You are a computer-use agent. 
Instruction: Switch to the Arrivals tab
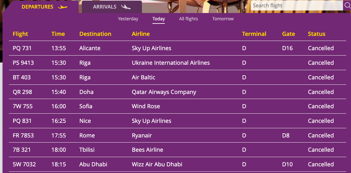(x=105, y=7)
